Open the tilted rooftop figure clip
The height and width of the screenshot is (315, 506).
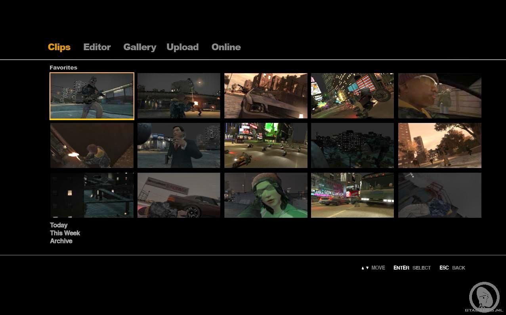[440, 195]
